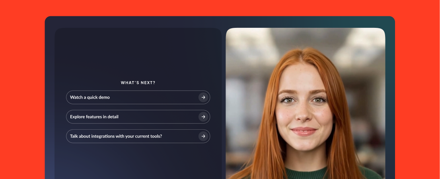Click the WHAT'S NEXT? heading
Image resolution: width=440 pixels, height=179 pixels.
[x=138, y=83]
